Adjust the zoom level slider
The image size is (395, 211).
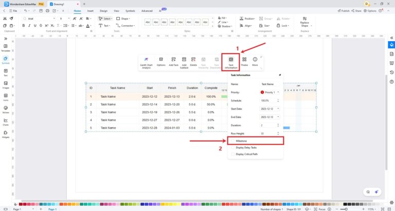346,209
